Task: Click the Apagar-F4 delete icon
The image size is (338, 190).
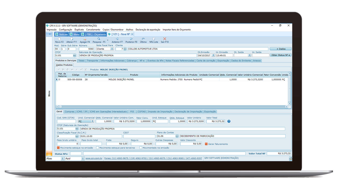Action: tap(85, 39)
